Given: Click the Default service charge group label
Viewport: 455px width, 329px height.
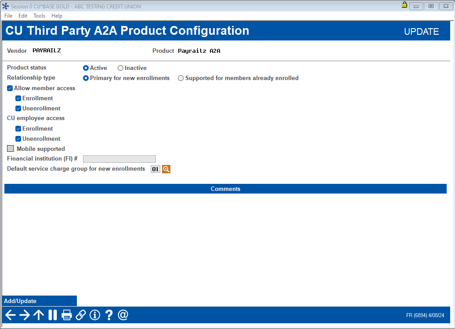Looking at the screenshot, I should pyautogui.click(x=76, y=169).
